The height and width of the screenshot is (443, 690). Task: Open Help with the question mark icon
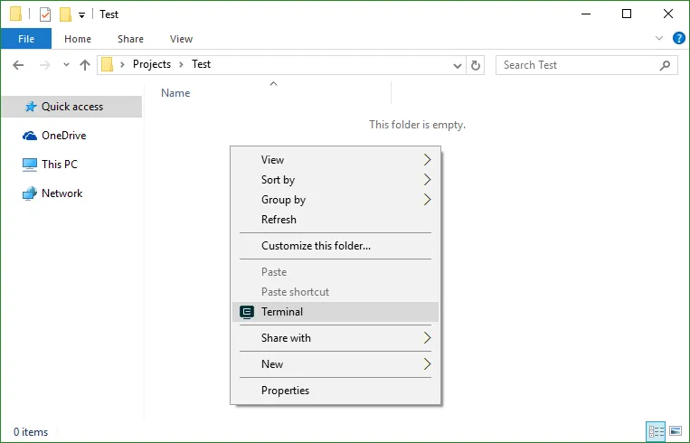coord(677,39)
